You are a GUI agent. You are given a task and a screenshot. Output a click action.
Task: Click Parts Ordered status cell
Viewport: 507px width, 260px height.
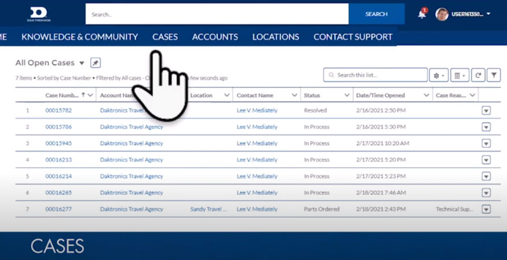click(x=322, y=209)
